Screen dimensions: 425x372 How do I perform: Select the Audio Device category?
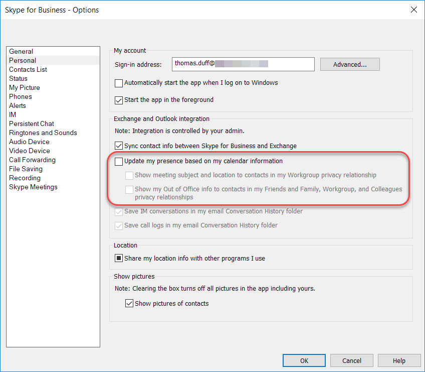29,142
